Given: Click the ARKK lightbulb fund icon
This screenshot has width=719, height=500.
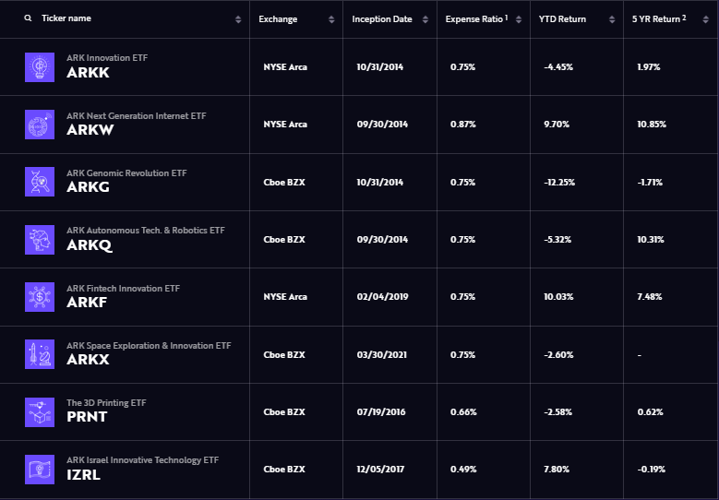Looking at the screenshot, I should (40, 67).
